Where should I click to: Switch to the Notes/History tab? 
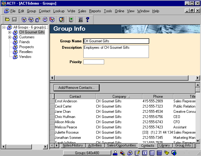[x=73, y=145]
